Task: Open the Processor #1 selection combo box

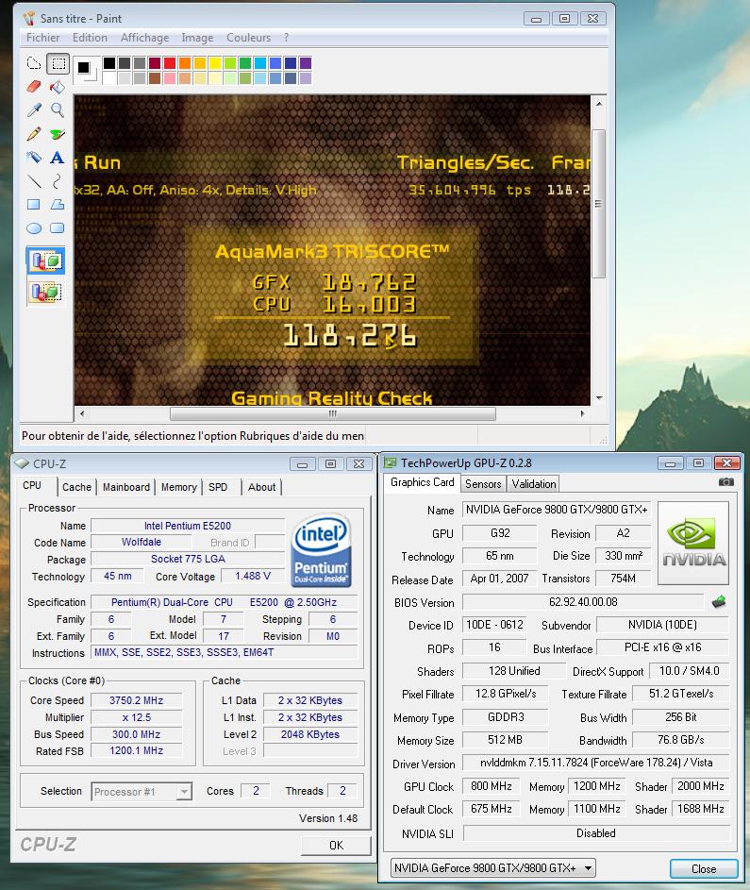Action: pyautogui.click(x=142, y=791)
